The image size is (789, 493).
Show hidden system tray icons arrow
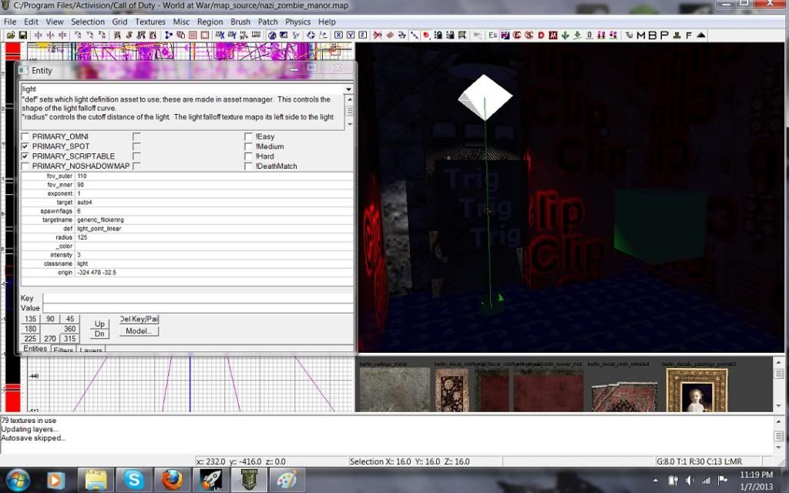655,481
